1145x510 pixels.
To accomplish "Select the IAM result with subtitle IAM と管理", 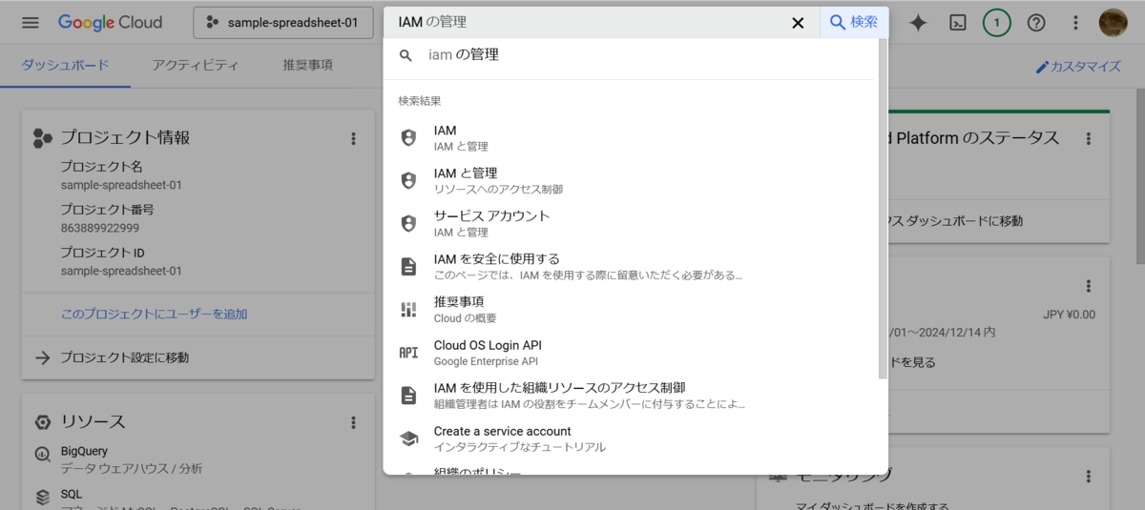I will [630, 138].
